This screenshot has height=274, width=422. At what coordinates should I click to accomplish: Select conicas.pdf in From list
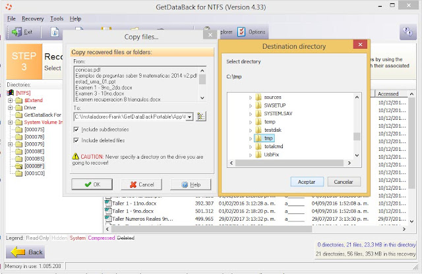88,70
